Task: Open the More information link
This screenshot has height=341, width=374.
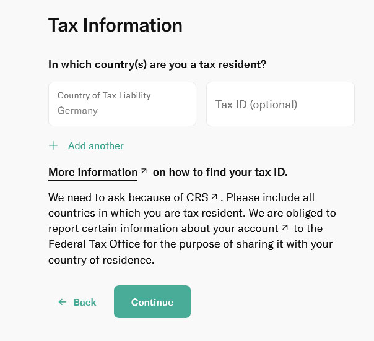Action: 93,172
